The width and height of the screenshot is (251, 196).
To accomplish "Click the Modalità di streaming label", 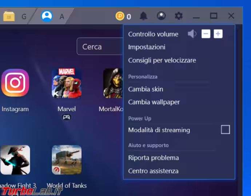I will click(159, 130).
